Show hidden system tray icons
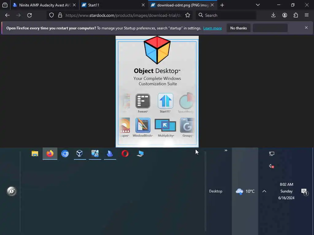 click(x=264, y=191)
